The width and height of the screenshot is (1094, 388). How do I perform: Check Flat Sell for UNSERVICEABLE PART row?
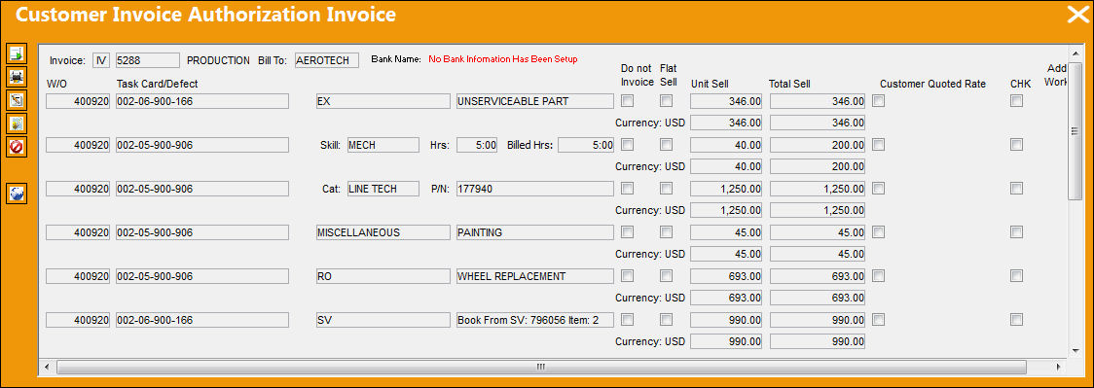[x=667, y=101]
